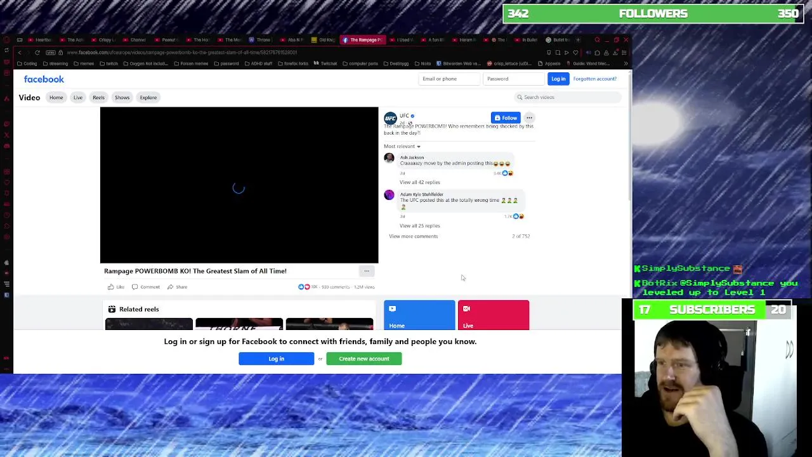Open the UFC page avatar
812x457 pixels.
tap(390, 118)
